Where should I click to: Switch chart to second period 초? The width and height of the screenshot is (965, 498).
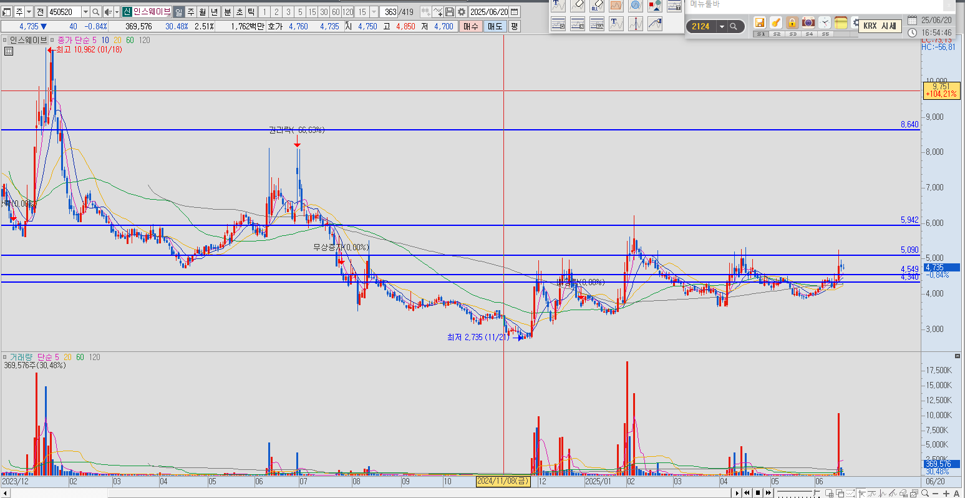click(239, 12)
